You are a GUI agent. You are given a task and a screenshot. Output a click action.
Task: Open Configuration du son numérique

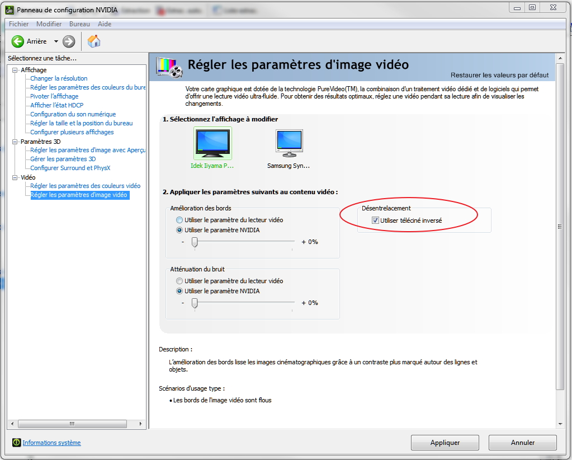(x=73, y=114)
